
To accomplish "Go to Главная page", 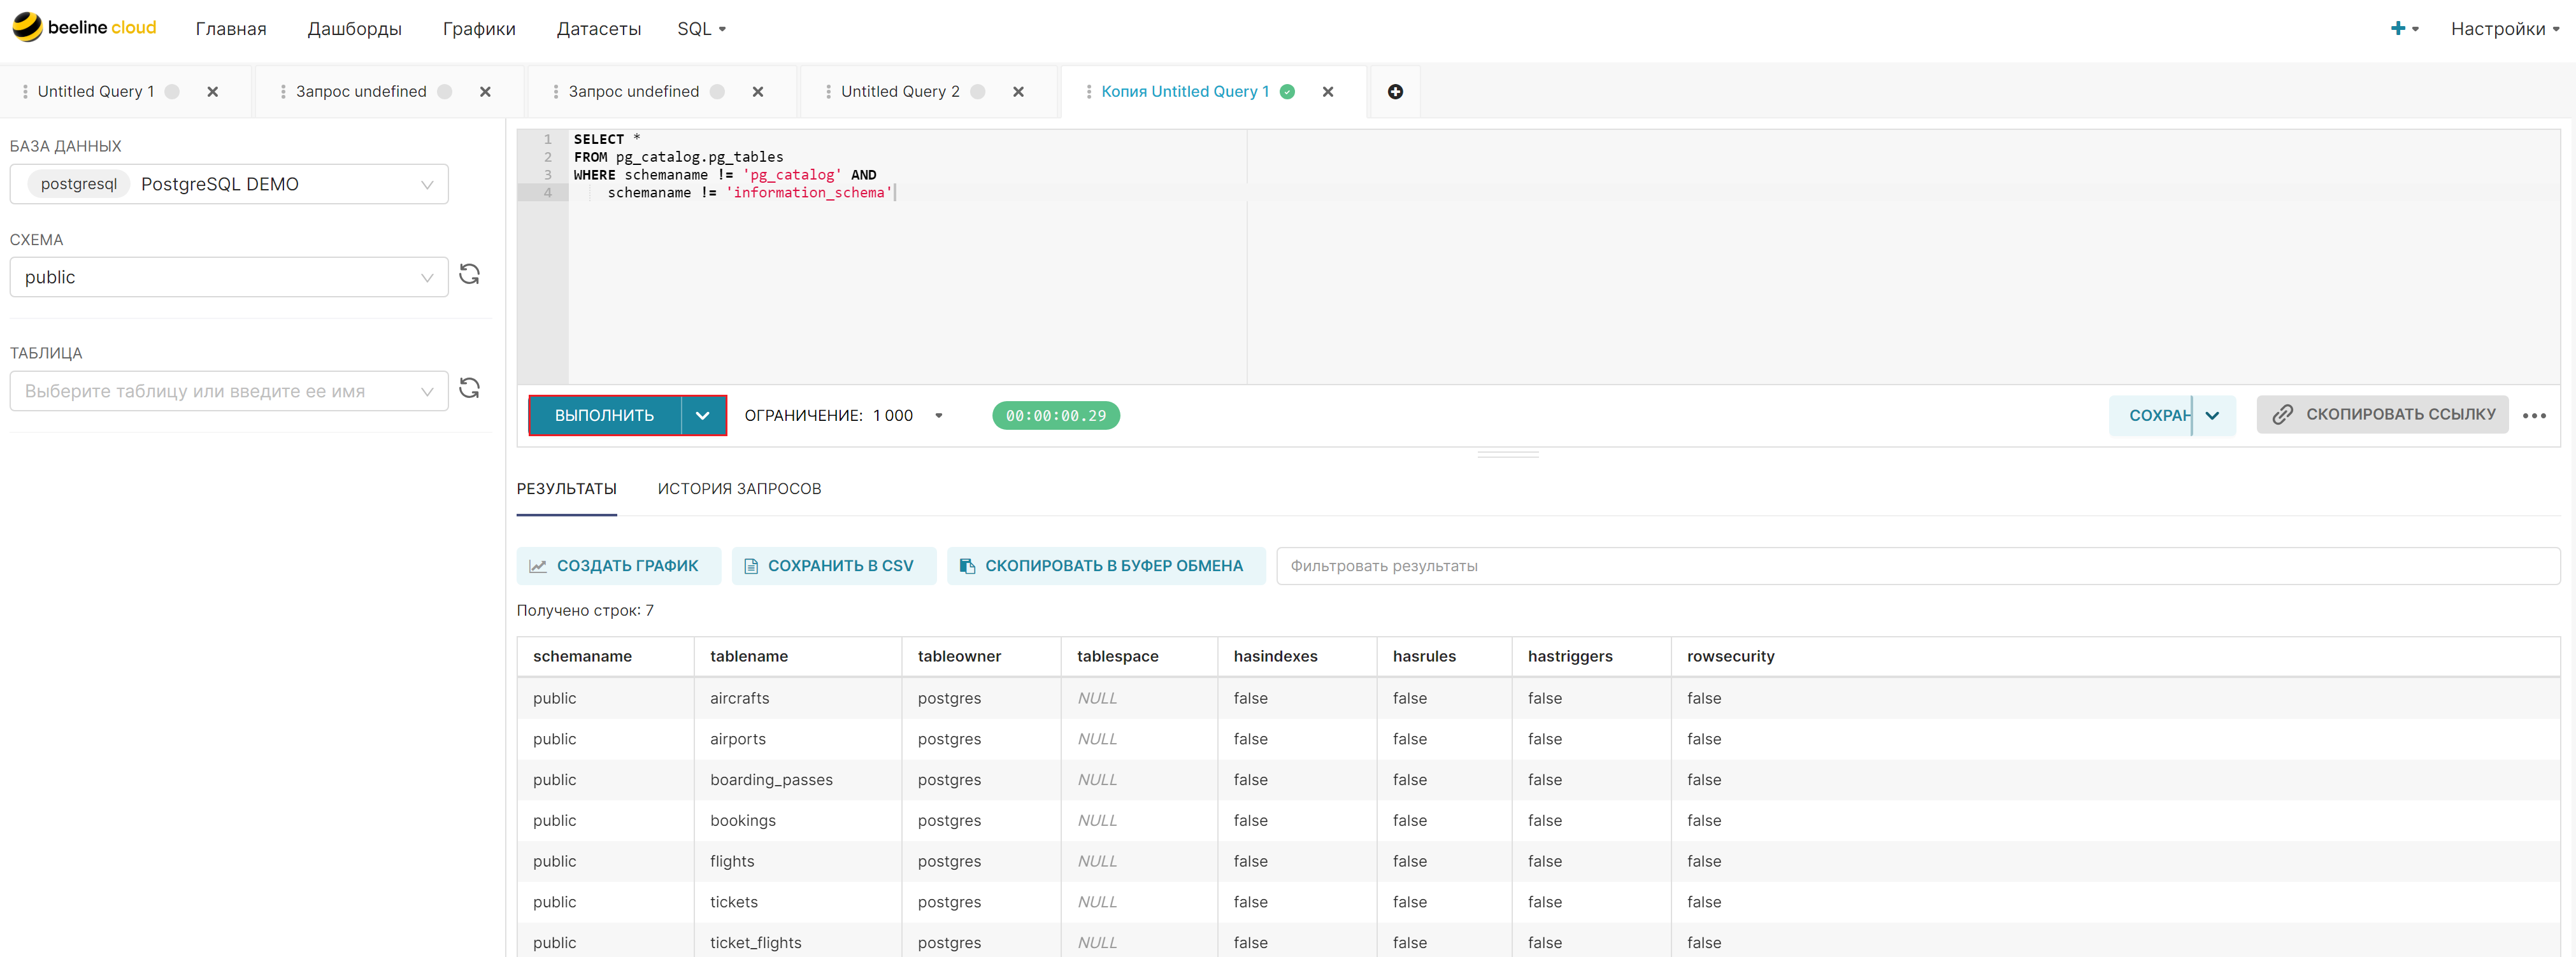I will click(x=231, y=29).
